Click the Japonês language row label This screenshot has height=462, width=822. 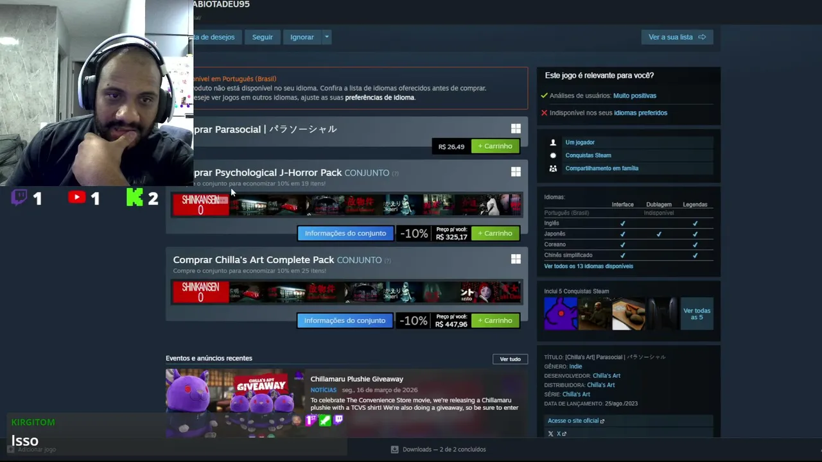pyautogui.click(x=555, y=234)
